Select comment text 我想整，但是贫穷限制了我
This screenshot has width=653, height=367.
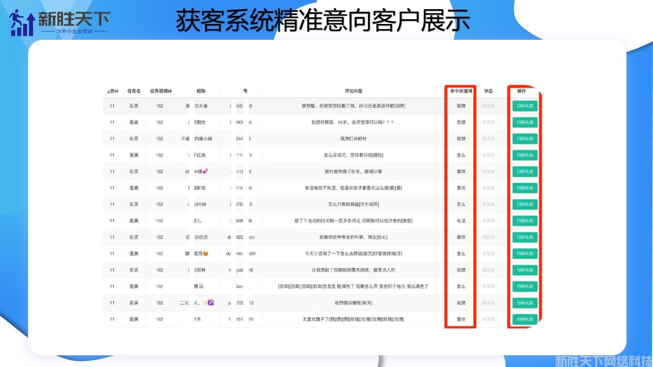click(x=353, y=106)
